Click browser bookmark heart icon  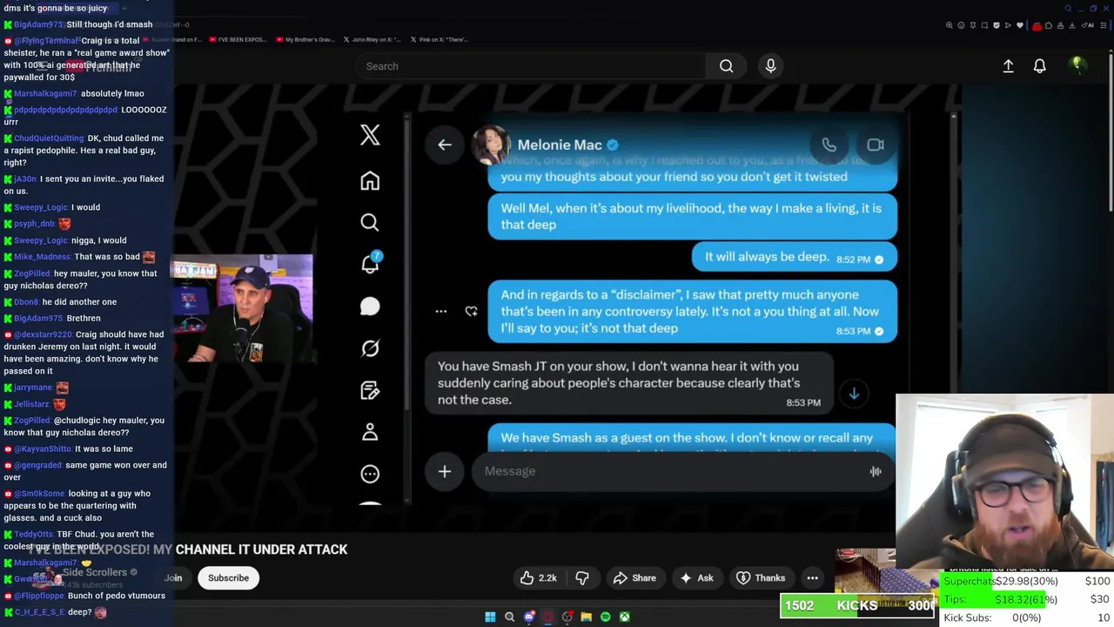1020,25
